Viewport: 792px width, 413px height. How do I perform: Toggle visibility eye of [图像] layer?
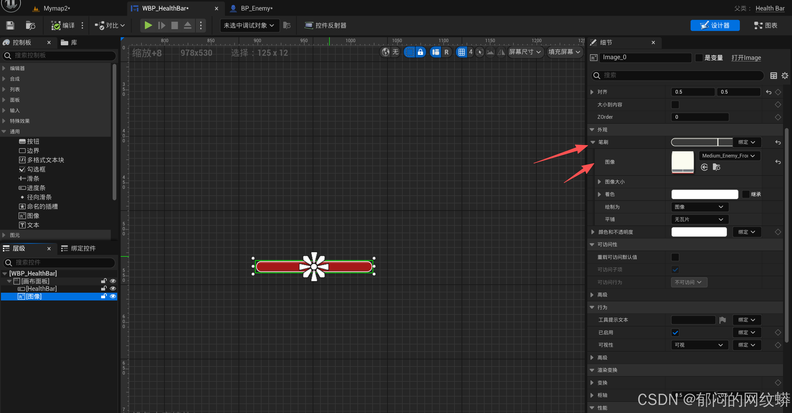pyautogui.click(x=113, y=296)
